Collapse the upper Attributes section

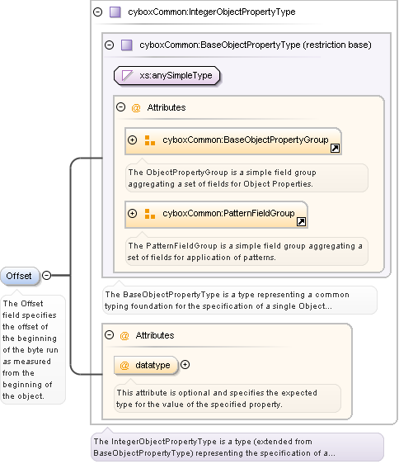pos(120,107)
